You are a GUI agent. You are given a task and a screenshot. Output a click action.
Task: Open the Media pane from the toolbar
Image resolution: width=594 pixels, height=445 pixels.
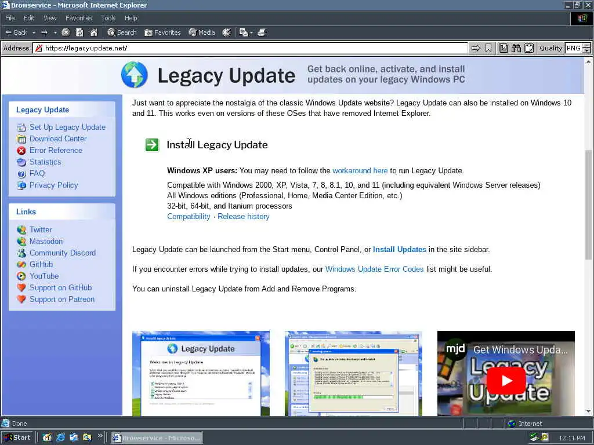coord(202,32)
